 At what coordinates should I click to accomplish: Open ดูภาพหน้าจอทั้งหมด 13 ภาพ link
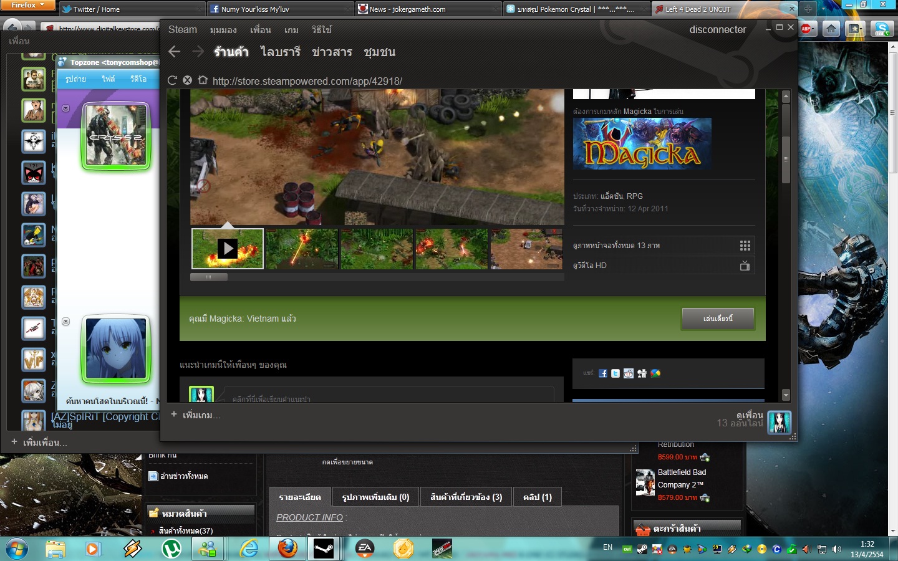point(616,246)
